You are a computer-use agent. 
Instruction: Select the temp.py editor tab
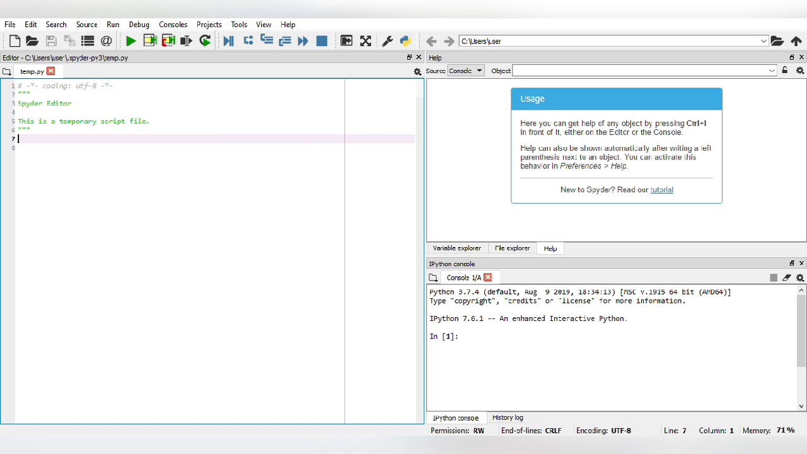click(x=32, y=71)
